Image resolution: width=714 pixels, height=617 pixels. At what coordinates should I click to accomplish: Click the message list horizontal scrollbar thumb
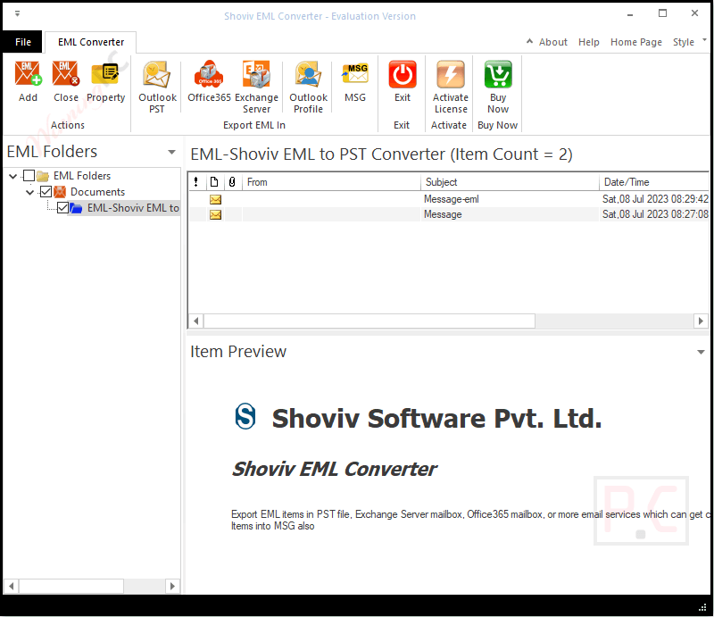point(369,321)
